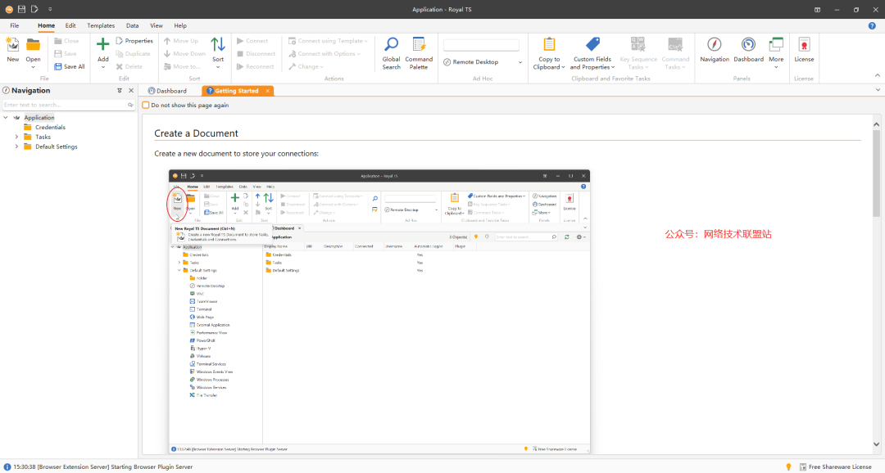Click the Disconnect button
885x473 pixels.
tap(256, 53)
